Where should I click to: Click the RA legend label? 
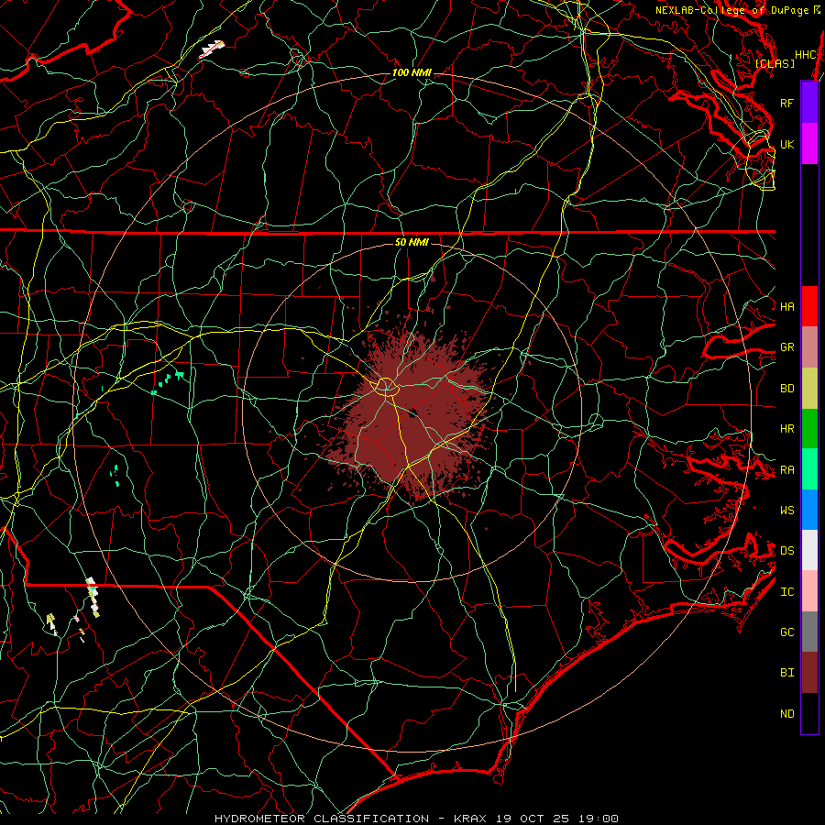click(786, 470)
